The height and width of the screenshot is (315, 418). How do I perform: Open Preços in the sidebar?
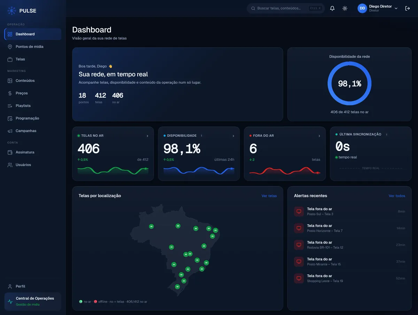(33, 93)
